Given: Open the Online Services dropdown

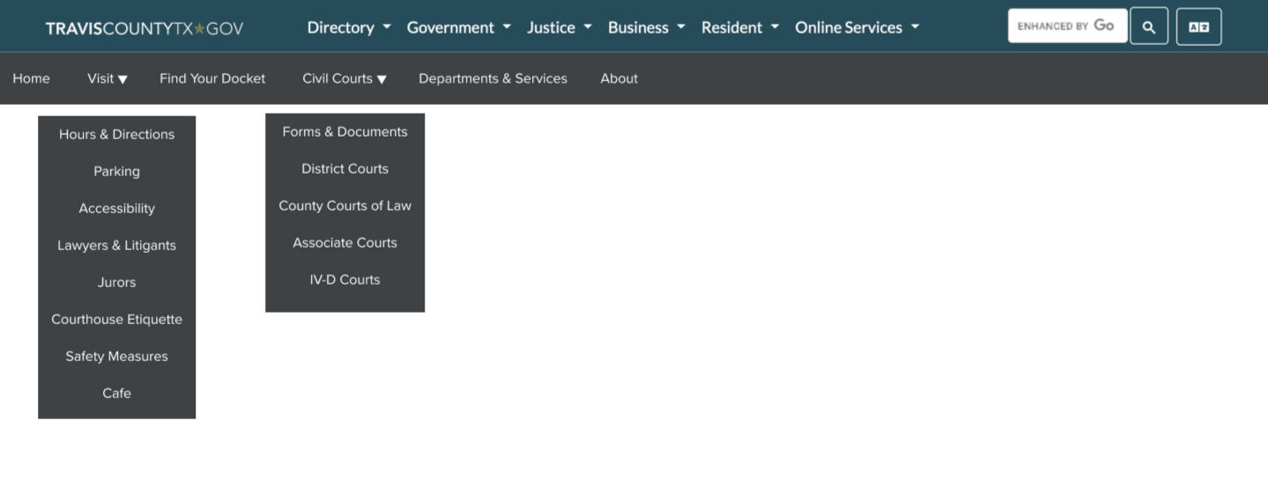Looking at the screenshot, I should click(x=856, y=27).
